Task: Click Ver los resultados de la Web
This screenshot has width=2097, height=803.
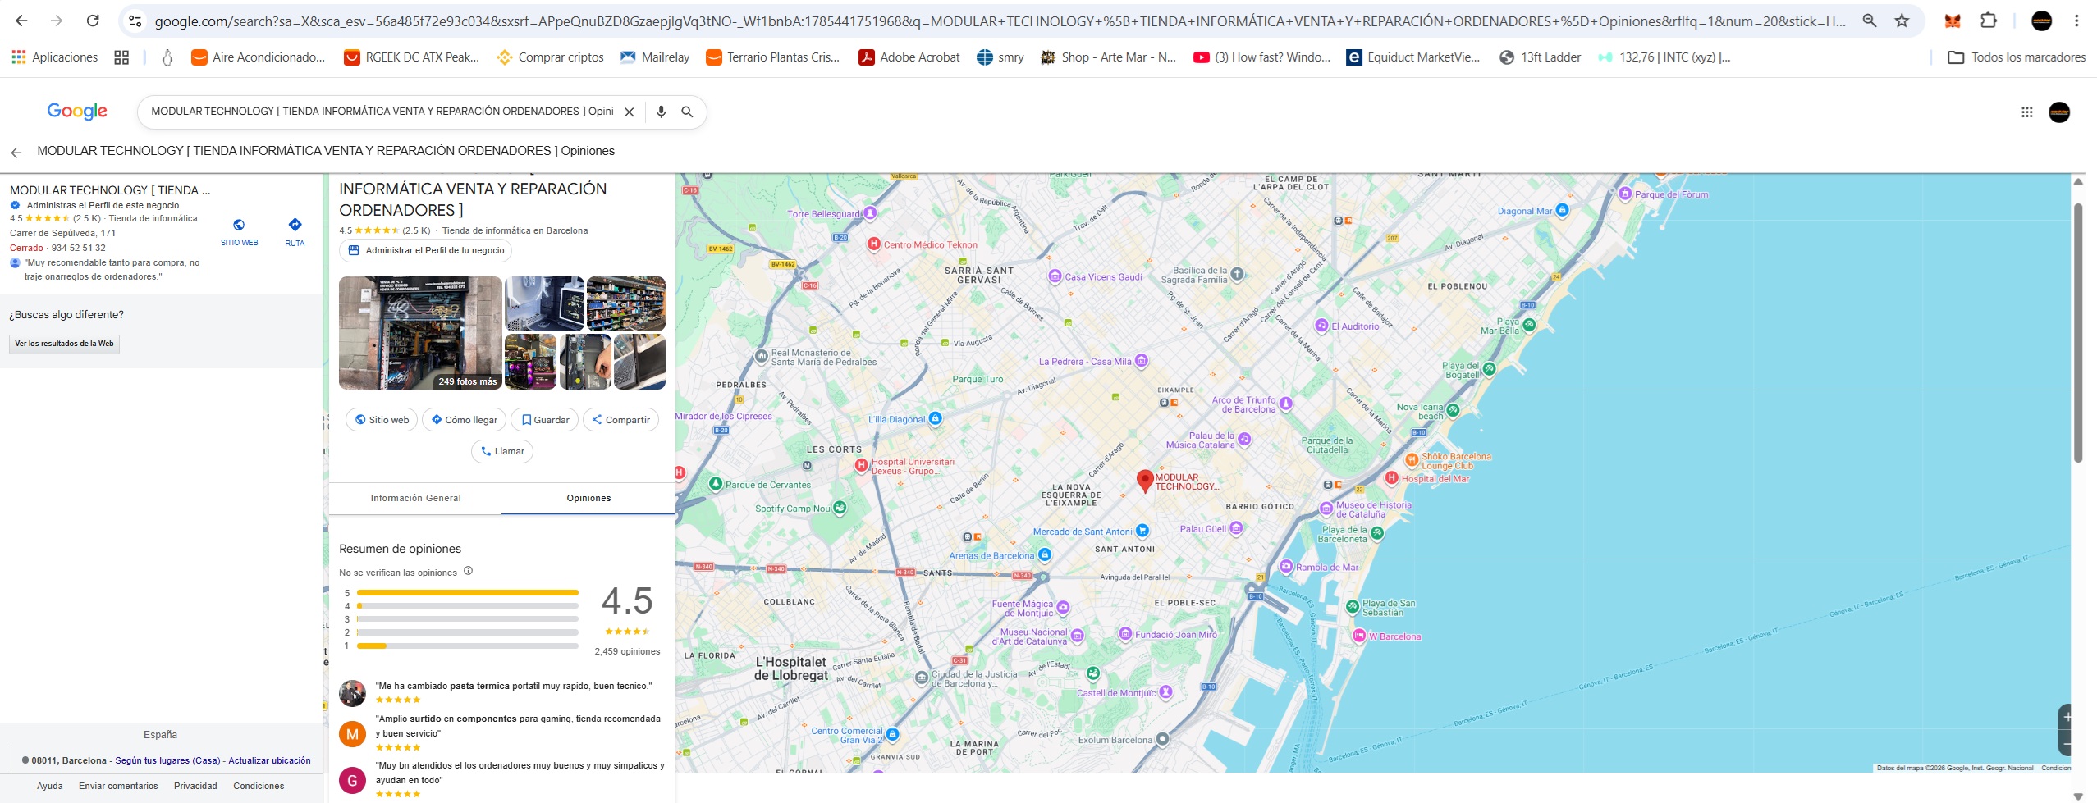Action: (64, 344)
